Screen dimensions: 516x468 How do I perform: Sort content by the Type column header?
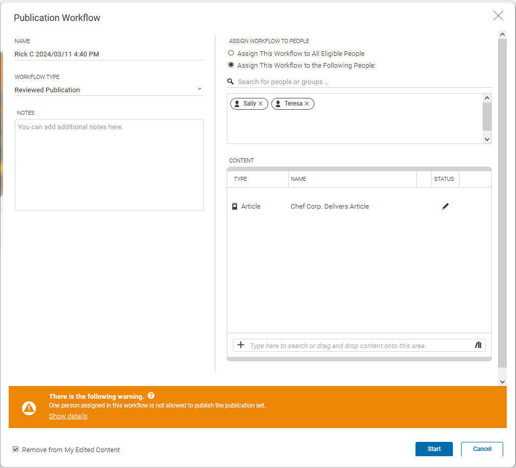click(241, 179)
